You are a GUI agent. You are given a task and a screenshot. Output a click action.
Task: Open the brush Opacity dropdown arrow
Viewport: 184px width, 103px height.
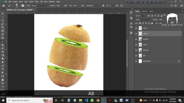coord(62,6)
